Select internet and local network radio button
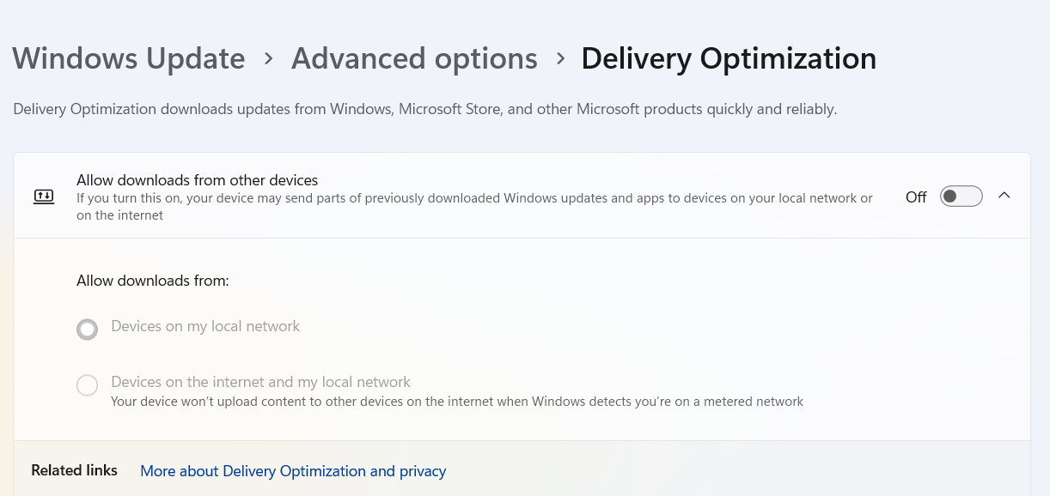Image resolution: width=1050 pixels, height=496 pixels. (88, 385)
